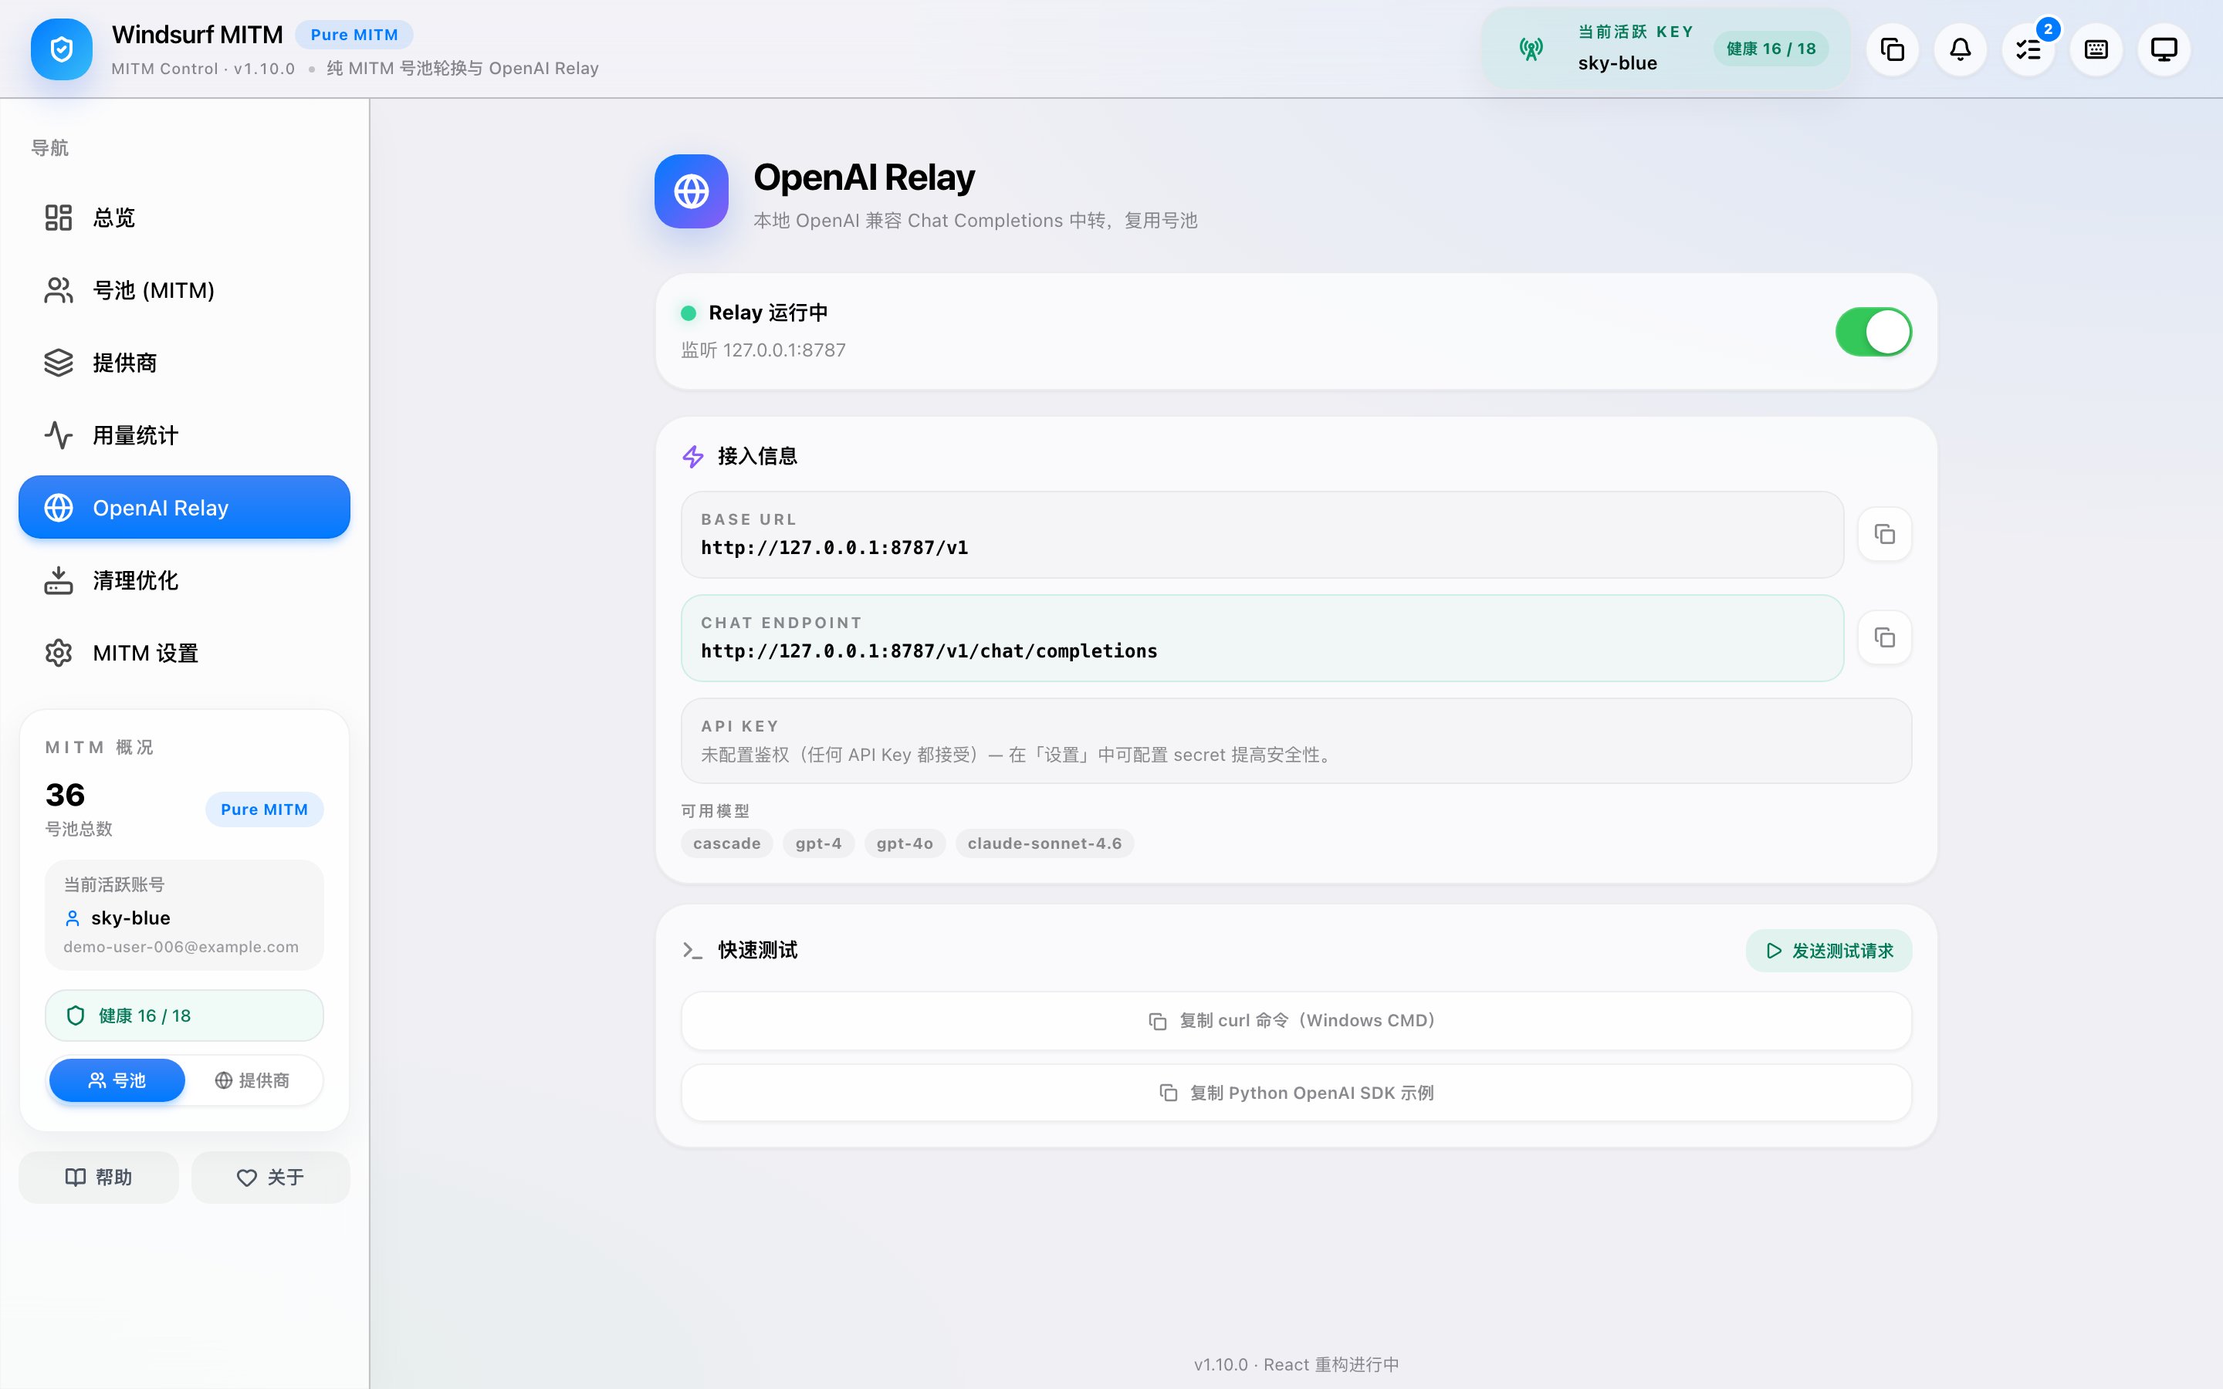
Task: Click the globe icon beside OpenAI Relay title
Action: click(691, 191)
